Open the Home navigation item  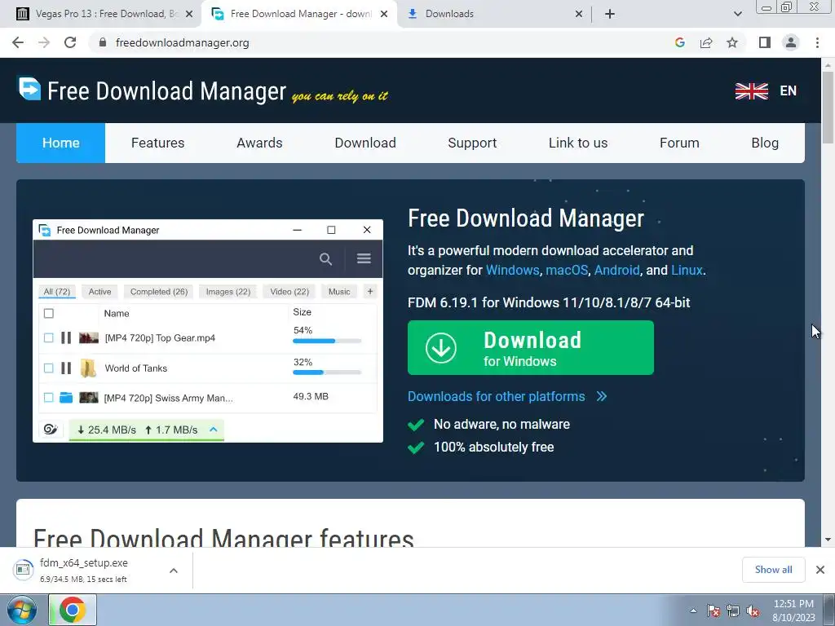coord(60,143)
